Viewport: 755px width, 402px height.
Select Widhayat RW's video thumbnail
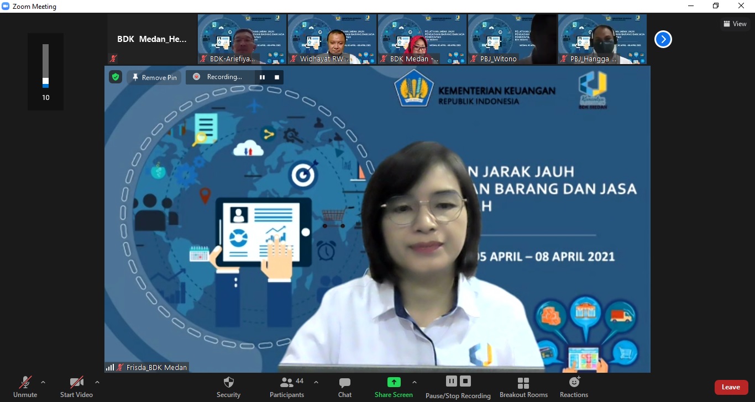pos(332,39)
